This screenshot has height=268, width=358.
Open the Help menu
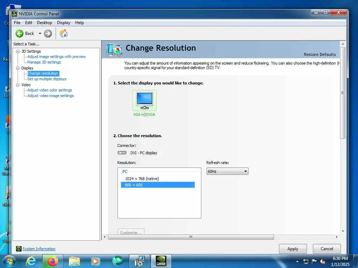pos(79,23)
